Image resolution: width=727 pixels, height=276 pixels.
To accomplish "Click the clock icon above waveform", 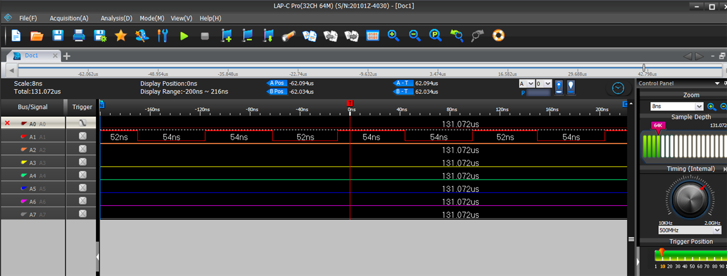I will coord(619,88).
